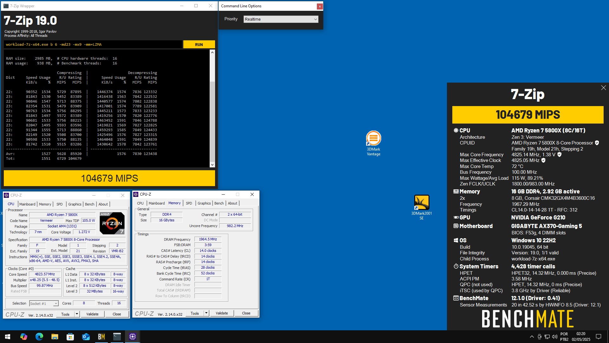
Task: Open Socket #1 selection dropdown
Action: pos(44,304)
